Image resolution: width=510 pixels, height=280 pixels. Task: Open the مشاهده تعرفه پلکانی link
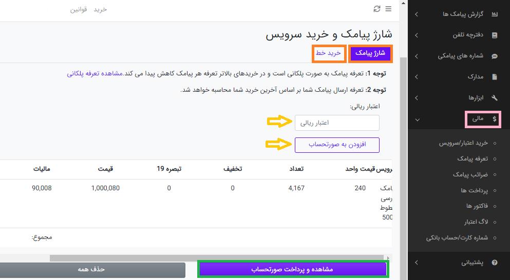point(95,74)
